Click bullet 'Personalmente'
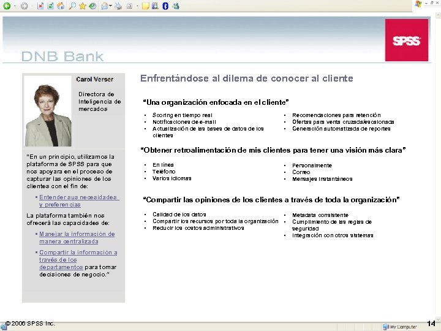 tap(312, 165)
